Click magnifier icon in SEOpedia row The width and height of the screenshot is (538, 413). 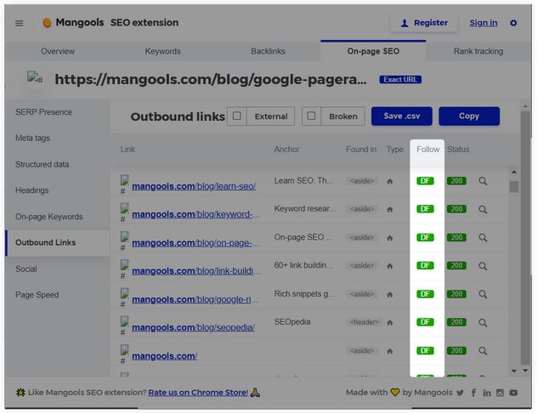(x=483, y=322)
